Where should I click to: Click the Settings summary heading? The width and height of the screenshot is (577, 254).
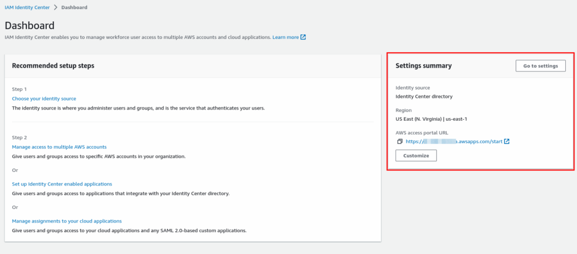[x=423, y=66]
